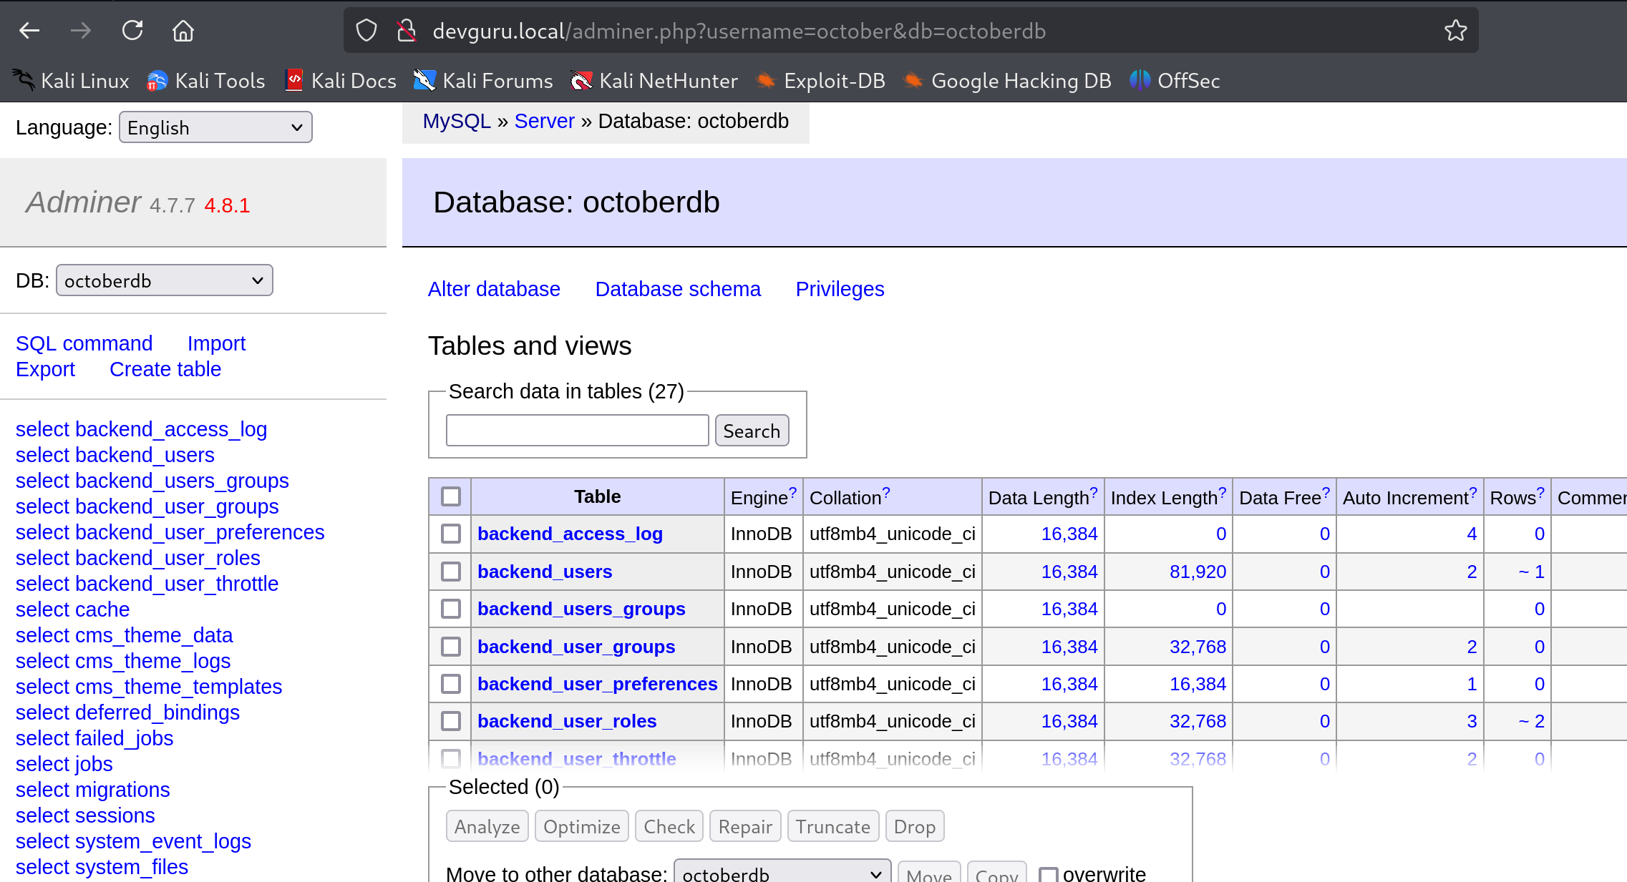Click the browser URL address bar
Image resolution: width=1627 pixels, height=882 pixels.
click(x=909, y=31)
